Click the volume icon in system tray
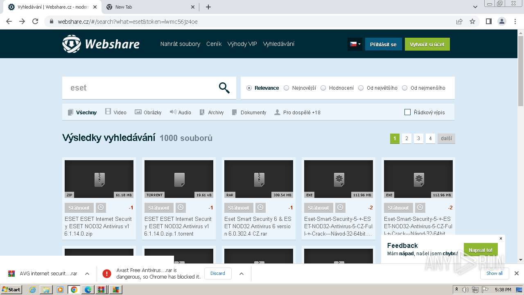Screen dimensions: 524x295 pyautogui.click(x=465, y=290)
